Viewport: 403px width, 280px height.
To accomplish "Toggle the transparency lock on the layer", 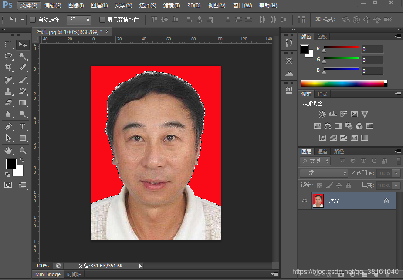I will point(320,185).
